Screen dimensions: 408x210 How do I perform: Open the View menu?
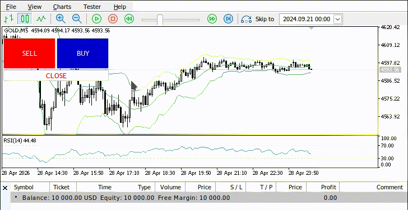pyautogui.click(x=35, y=7)
